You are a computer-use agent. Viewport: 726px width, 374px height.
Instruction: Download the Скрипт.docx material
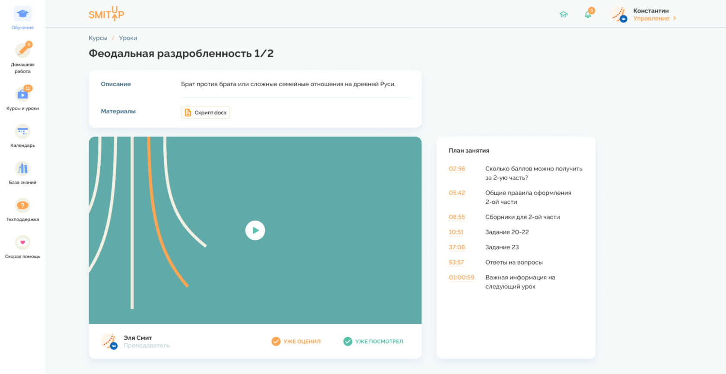coord(205,112)
